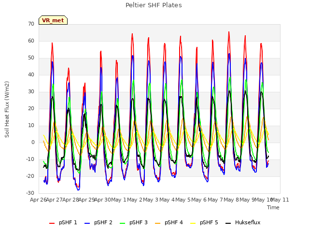Click the green pSHF 3 legend swatch
This screenshot has width=309, height=232.
[x=122, y=223]
